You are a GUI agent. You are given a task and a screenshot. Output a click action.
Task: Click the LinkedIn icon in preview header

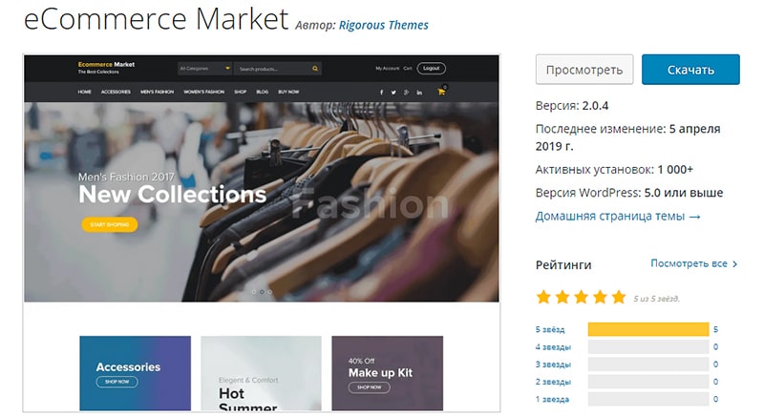click(419, 92)
